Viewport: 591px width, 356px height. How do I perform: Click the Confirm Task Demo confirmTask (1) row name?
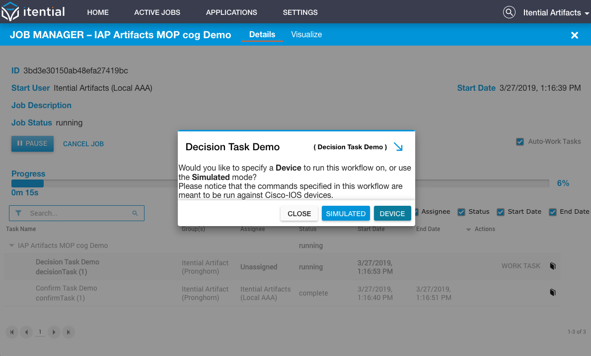[67, 293]
